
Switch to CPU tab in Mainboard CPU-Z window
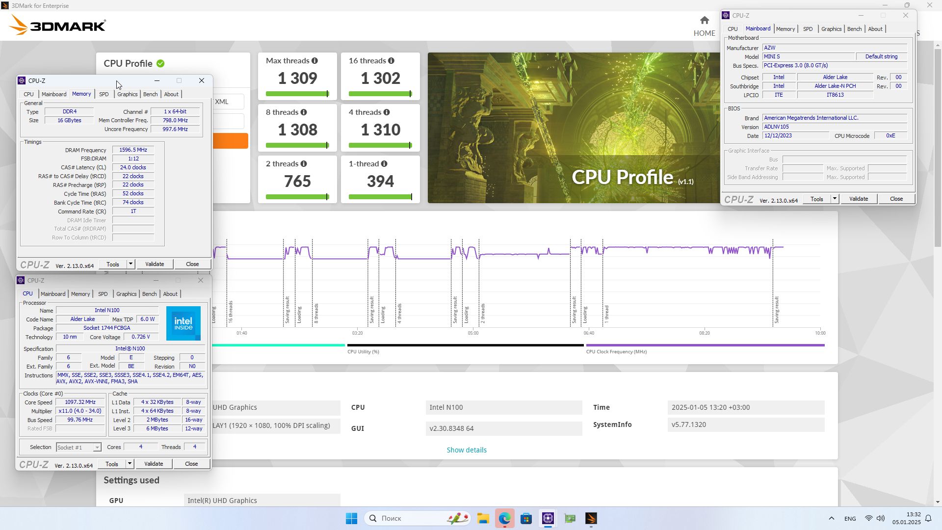click(x=733, y=29)
